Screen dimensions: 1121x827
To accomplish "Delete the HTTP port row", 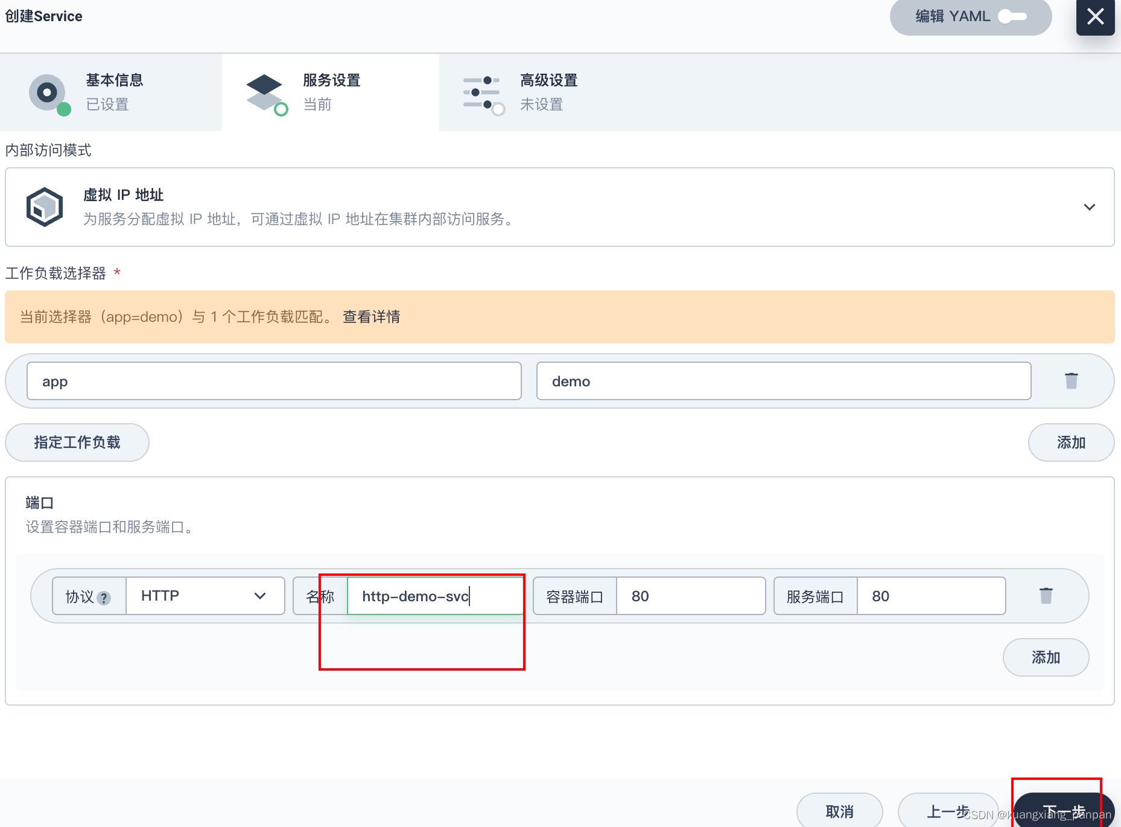I will pyautogui.click(x=1046, y=596).
